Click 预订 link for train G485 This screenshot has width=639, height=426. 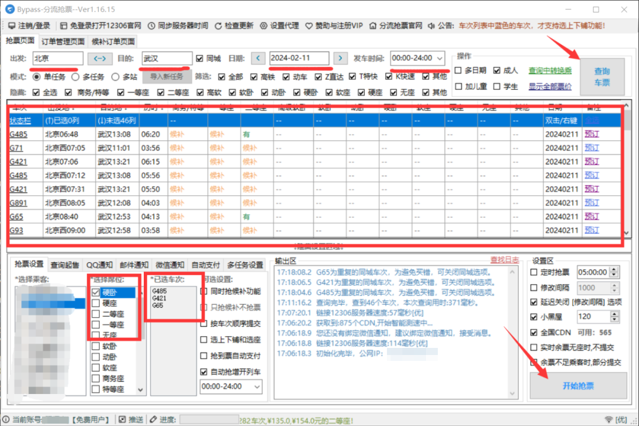click(592, 135)
